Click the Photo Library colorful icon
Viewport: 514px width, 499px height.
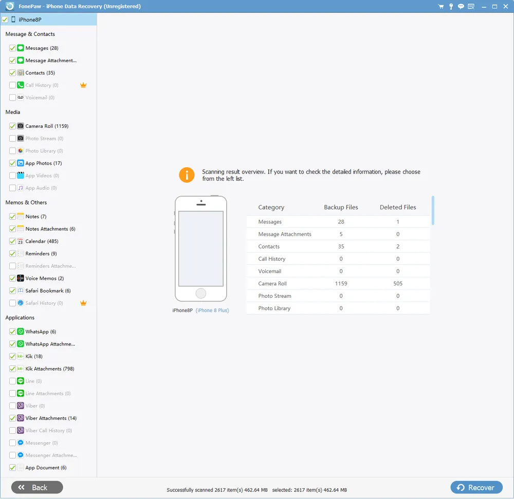pos(21,151)
